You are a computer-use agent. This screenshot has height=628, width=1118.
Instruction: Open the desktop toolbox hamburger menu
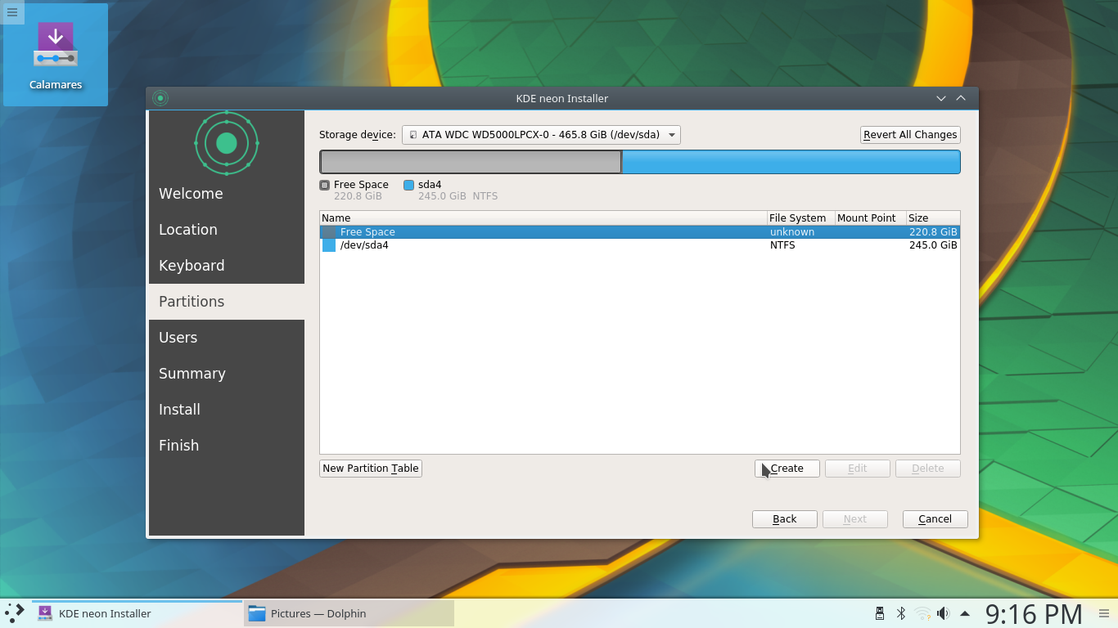[12, 12]
